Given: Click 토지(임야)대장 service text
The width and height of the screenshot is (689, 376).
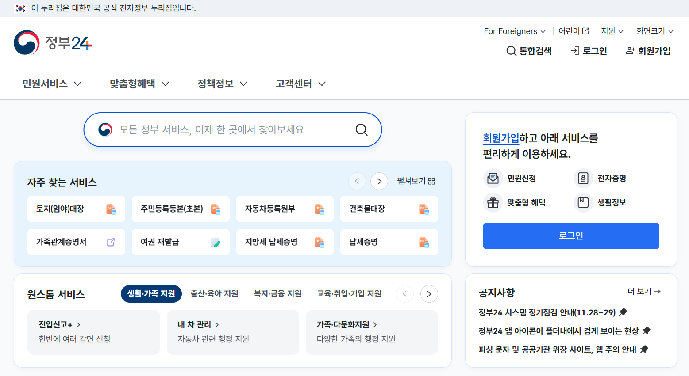Looking at the screenshot, I should tap(60, 209).
